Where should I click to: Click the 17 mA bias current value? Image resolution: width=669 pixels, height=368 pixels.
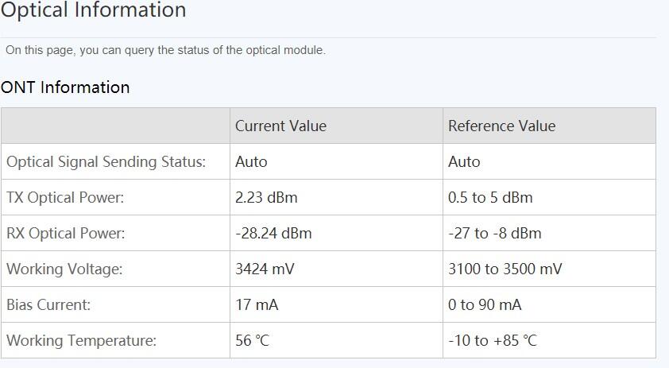[x=257, y=304]
